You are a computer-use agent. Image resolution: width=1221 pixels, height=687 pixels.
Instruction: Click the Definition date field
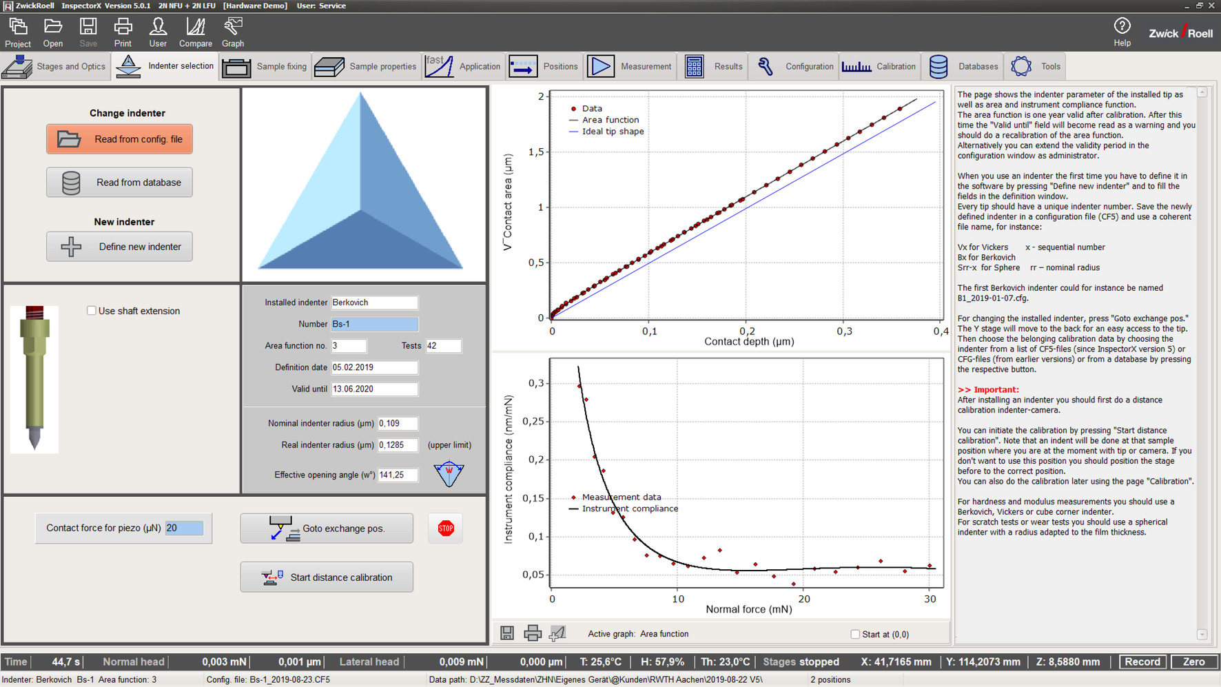pyautogui.click(x=374, y=367)
